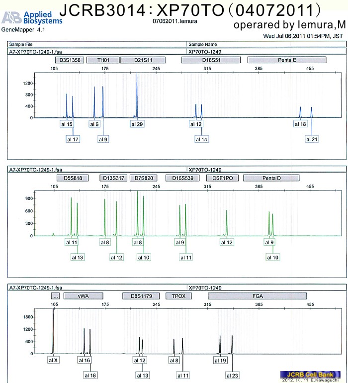Select the "al 21" allele label
This screenshot has height=383, width=348.
click(312, 139)
